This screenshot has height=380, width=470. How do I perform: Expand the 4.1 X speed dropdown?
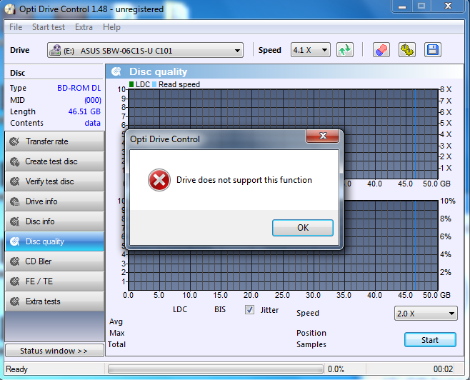[x=311, y=50]
